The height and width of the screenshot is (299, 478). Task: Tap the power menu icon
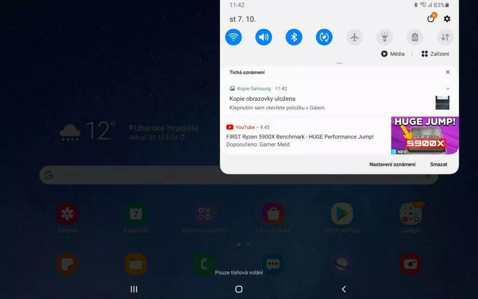click(x=431, y=19)
